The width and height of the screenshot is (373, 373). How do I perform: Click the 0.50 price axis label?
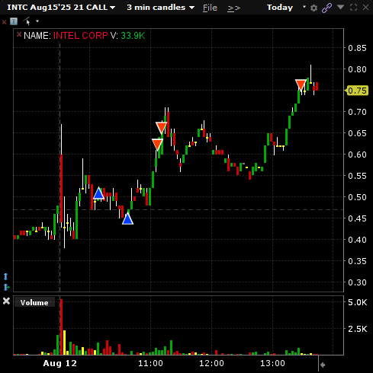click(x=357, y=197)
